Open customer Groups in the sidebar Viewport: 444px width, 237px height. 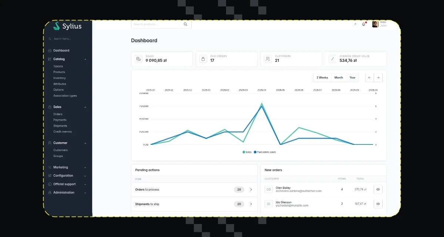pos(58,156)
